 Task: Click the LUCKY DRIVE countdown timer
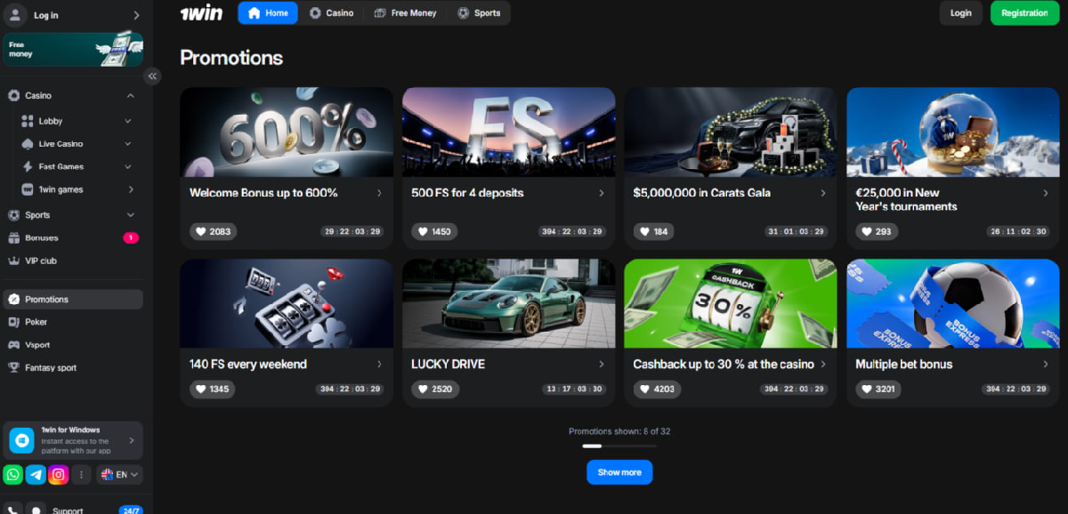coord(573,389)
